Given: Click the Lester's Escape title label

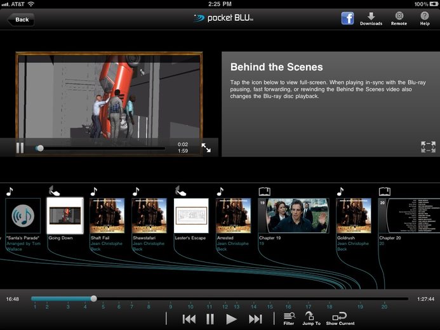Looking at the screenshot, I should pyautogui.click(x=190, y=238).
